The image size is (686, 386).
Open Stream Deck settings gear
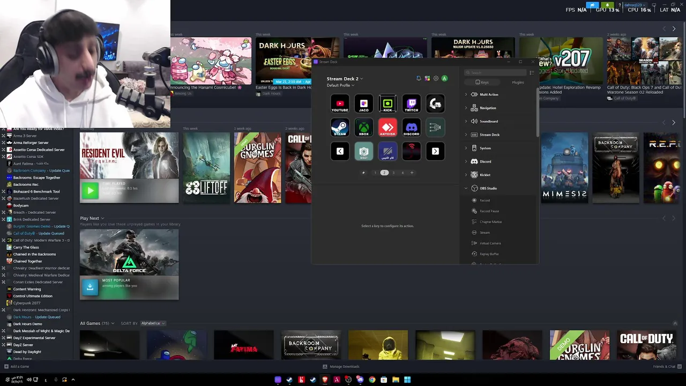[x=436, y=78]
